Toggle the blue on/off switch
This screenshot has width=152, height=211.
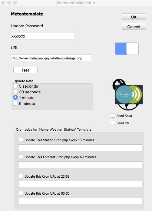click(127, 49)
